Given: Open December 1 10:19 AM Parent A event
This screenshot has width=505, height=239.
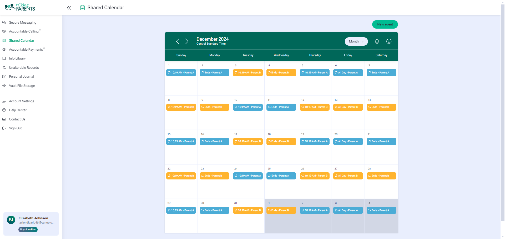Looking at the screenshot, I should click(x=181, y=73).
